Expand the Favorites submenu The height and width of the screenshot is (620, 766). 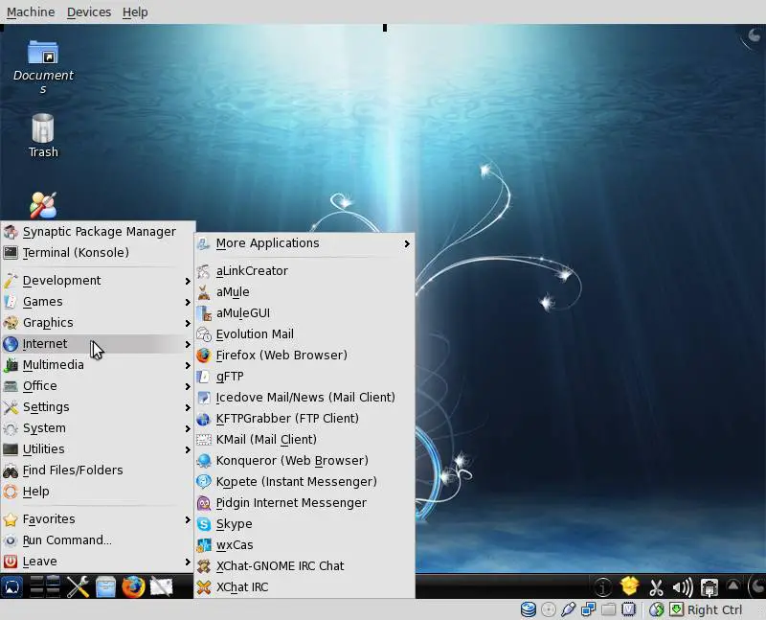click(98, 518)
